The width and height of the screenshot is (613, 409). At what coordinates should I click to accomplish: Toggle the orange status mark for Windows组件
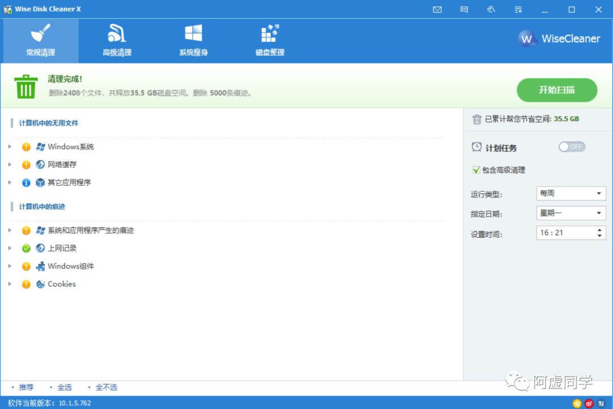click(26, 267)
